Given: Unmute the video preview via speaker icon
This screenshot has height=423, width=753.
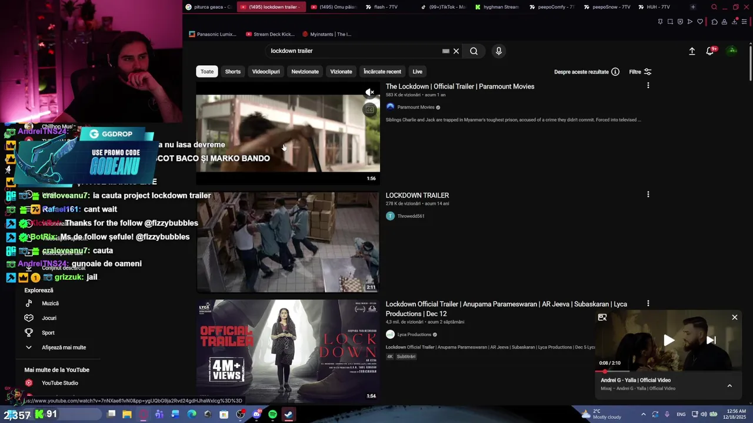Looking at the screenshot, I should tap(369, 92).
